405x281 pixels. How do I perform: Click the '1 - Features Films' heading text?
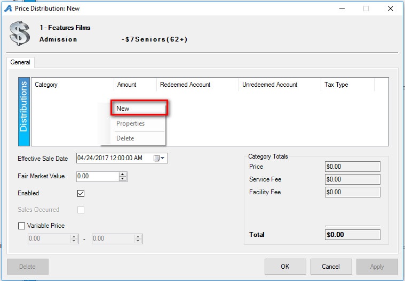pos(65,28)
